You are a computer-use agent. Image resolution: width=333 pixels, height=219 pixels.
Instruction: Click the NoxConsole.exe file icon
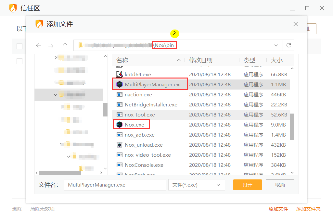(x=120, y=165)
